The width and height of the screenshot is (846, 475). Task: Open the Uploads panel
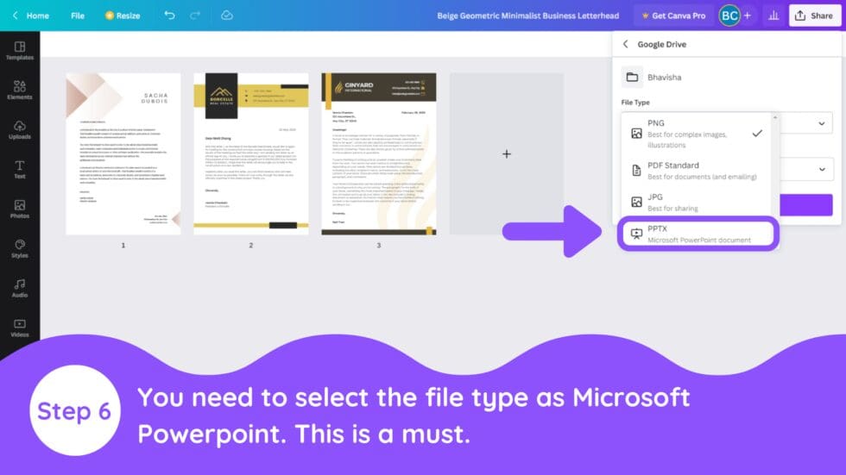tap(19, 130)
